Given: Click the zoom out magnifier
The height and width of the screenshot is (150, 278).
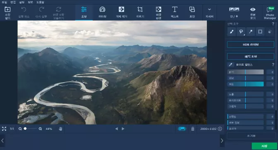Looking at the screenshot, I should click(x=20, y=129).
